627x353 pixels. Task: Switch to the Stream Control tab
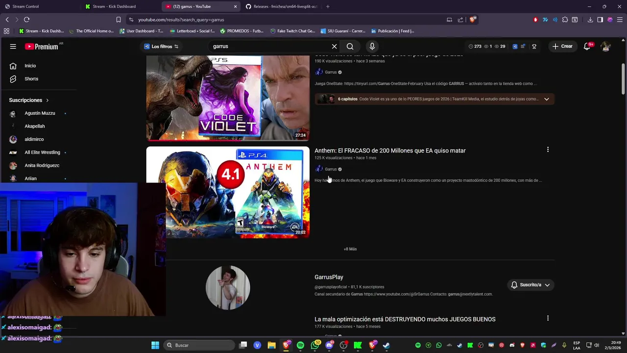pyautogui.click(x=39, y=6)
